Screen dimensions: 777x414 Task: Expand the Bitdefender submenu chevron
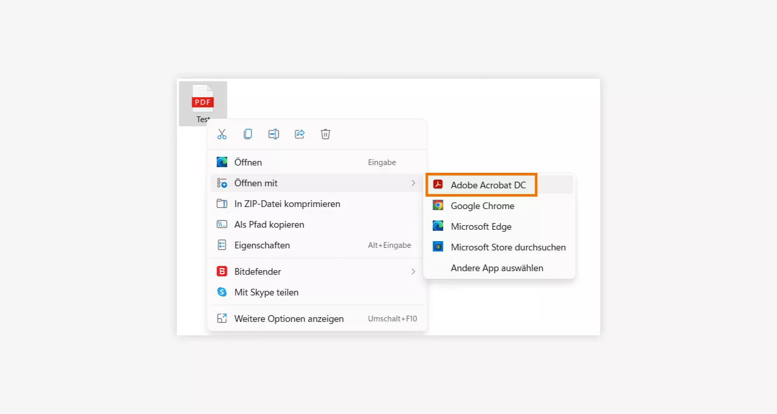413,271
